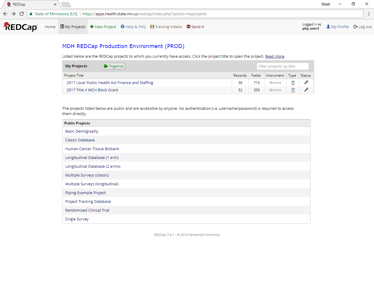Open the Chrome three-dot menu
Image resolution: width=374 pixels, height=288 pixels.
[369, 14]
